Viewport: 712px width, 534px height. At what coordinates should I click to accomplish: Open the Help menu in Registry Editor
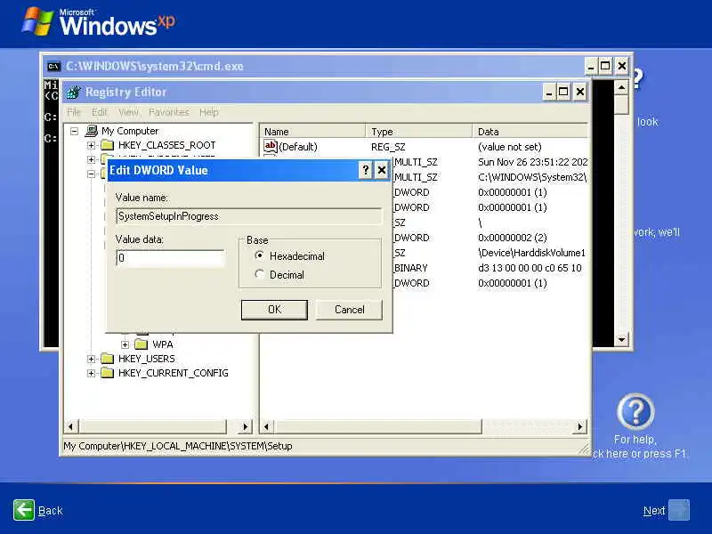tap(209, 112)
